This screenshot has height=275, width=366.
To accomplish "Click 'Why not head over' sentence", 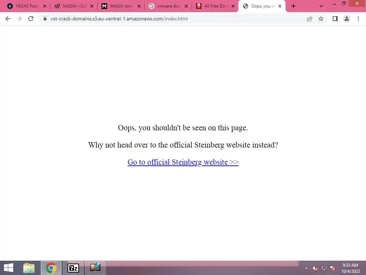I will pyautogui.click(x=183, y=145).
